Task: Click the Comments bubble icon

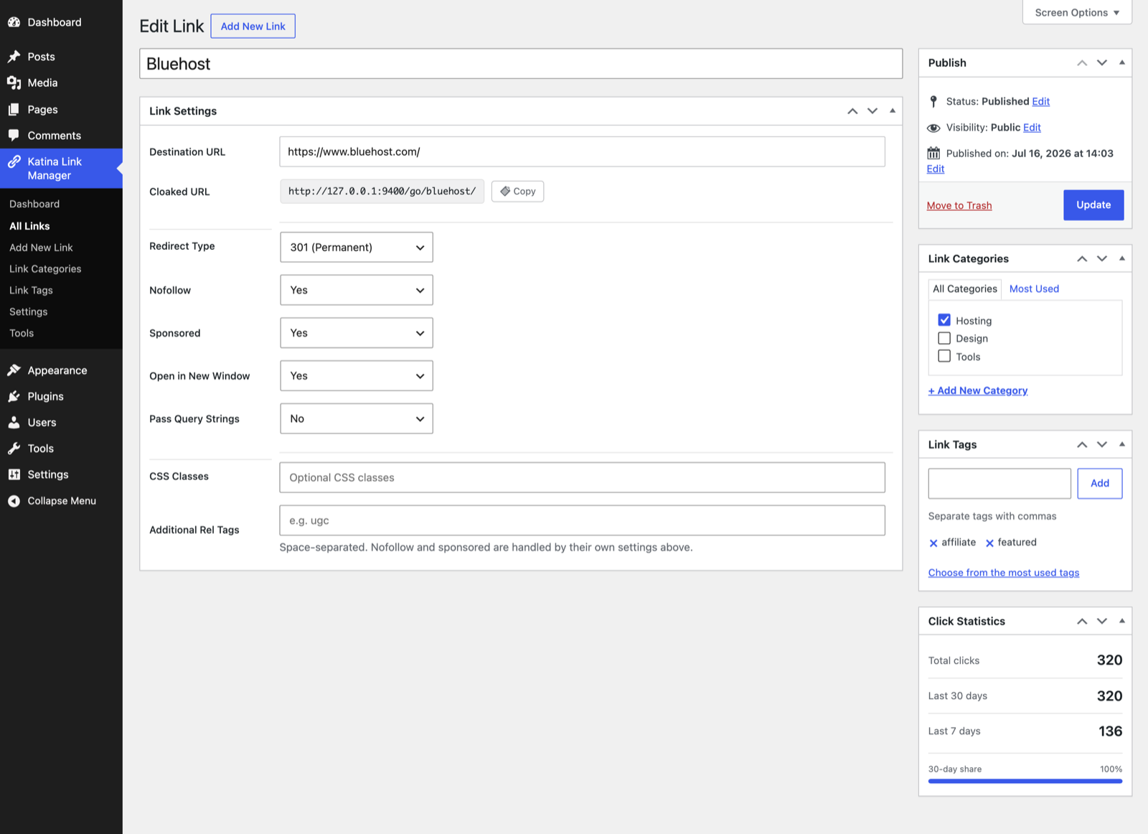Action: 14,136
